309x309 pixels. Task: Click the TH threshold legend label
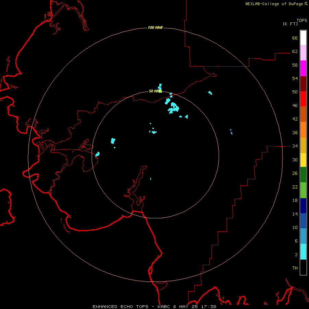[295, 268]
